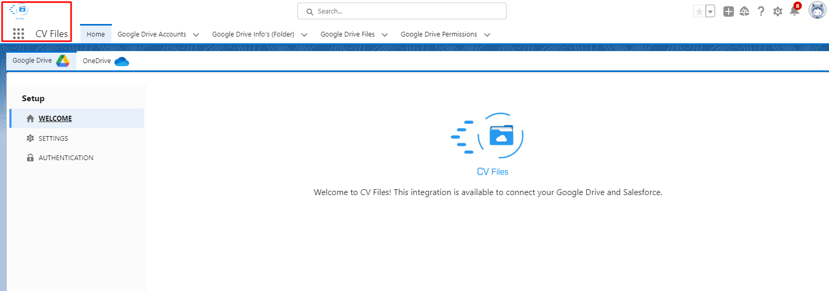Screen dimensions: 829x291
Task: Select WELCOME in the Setup sidebar
Action: point(77,118)
